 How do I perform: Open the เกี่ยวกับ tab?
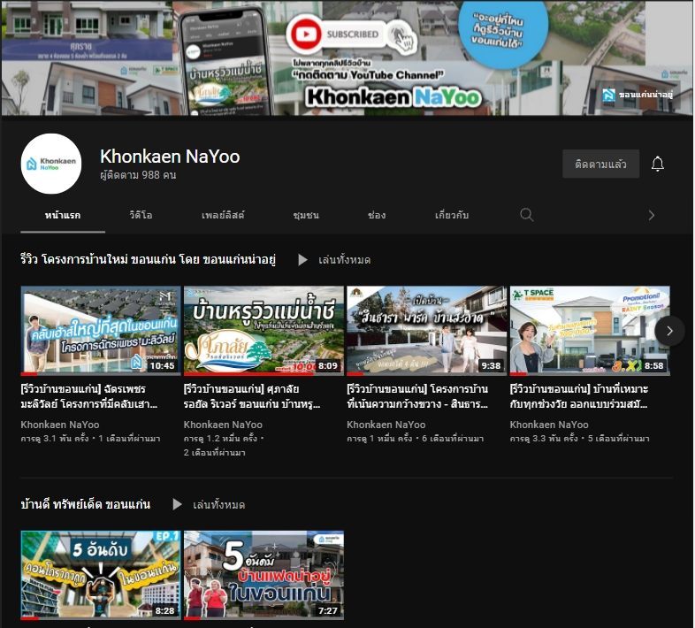pyautogui.click(x=452, y=215)
